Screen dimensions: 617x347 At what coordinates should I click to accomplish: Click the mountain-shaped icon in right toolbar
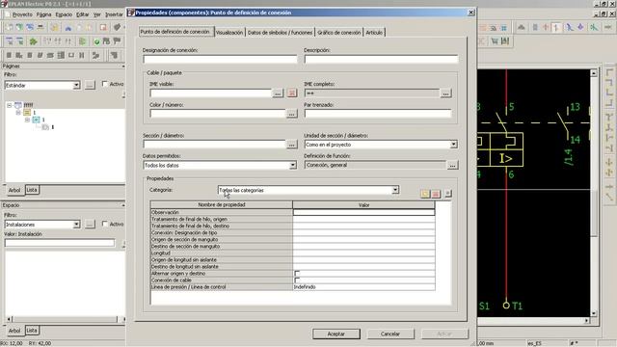click(x=522, y=27)
